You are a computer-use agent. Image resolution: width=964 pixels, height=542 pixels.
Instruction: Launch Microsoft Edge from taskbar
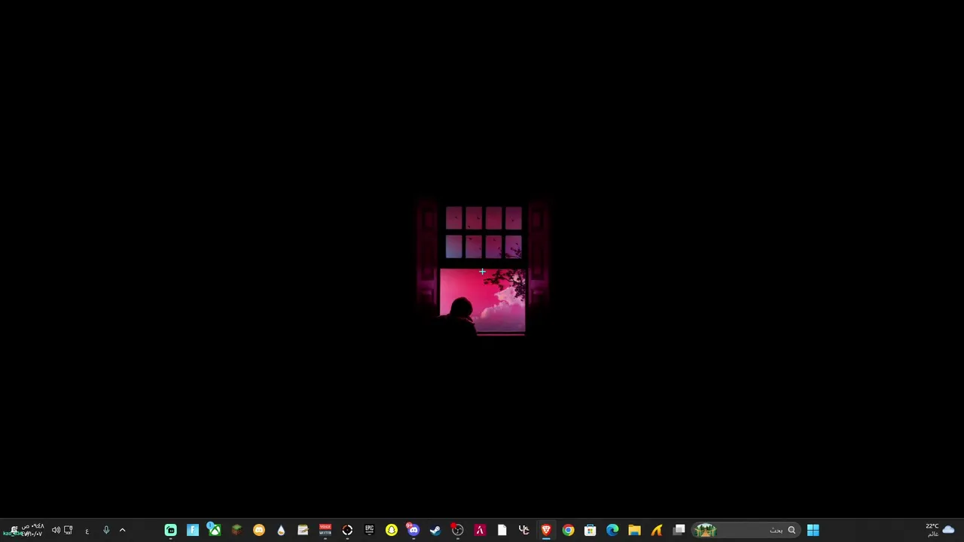click(612, 530)
